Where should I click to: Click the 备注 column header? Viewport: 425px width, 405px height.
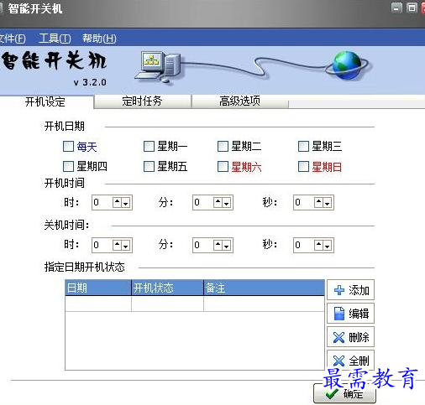point(264,288)
